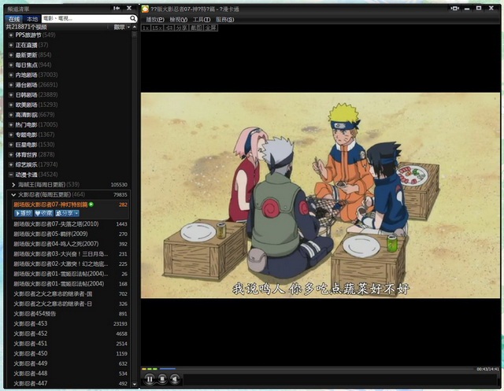Click the 分享 toolbar button above video
The image size is (504, 391).
(182, 28)
